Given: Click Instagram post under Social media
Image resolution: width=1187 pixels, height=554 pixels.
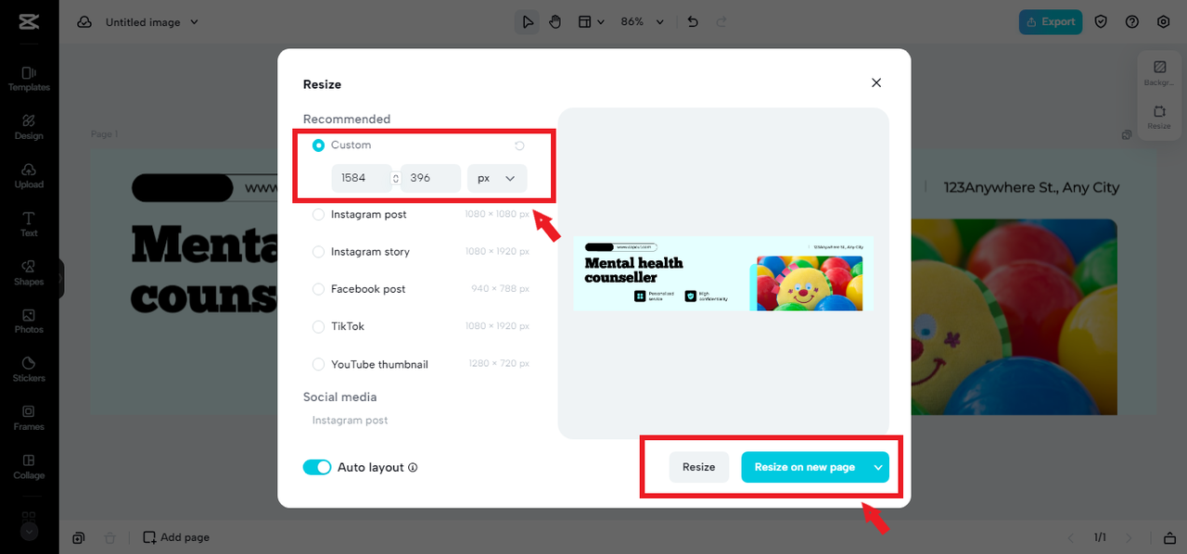Looking at the screenshot, I should coord(350,421).
